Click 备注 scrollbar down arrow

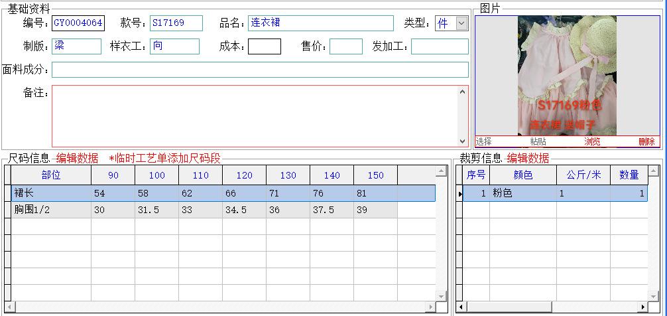point(463,141)
